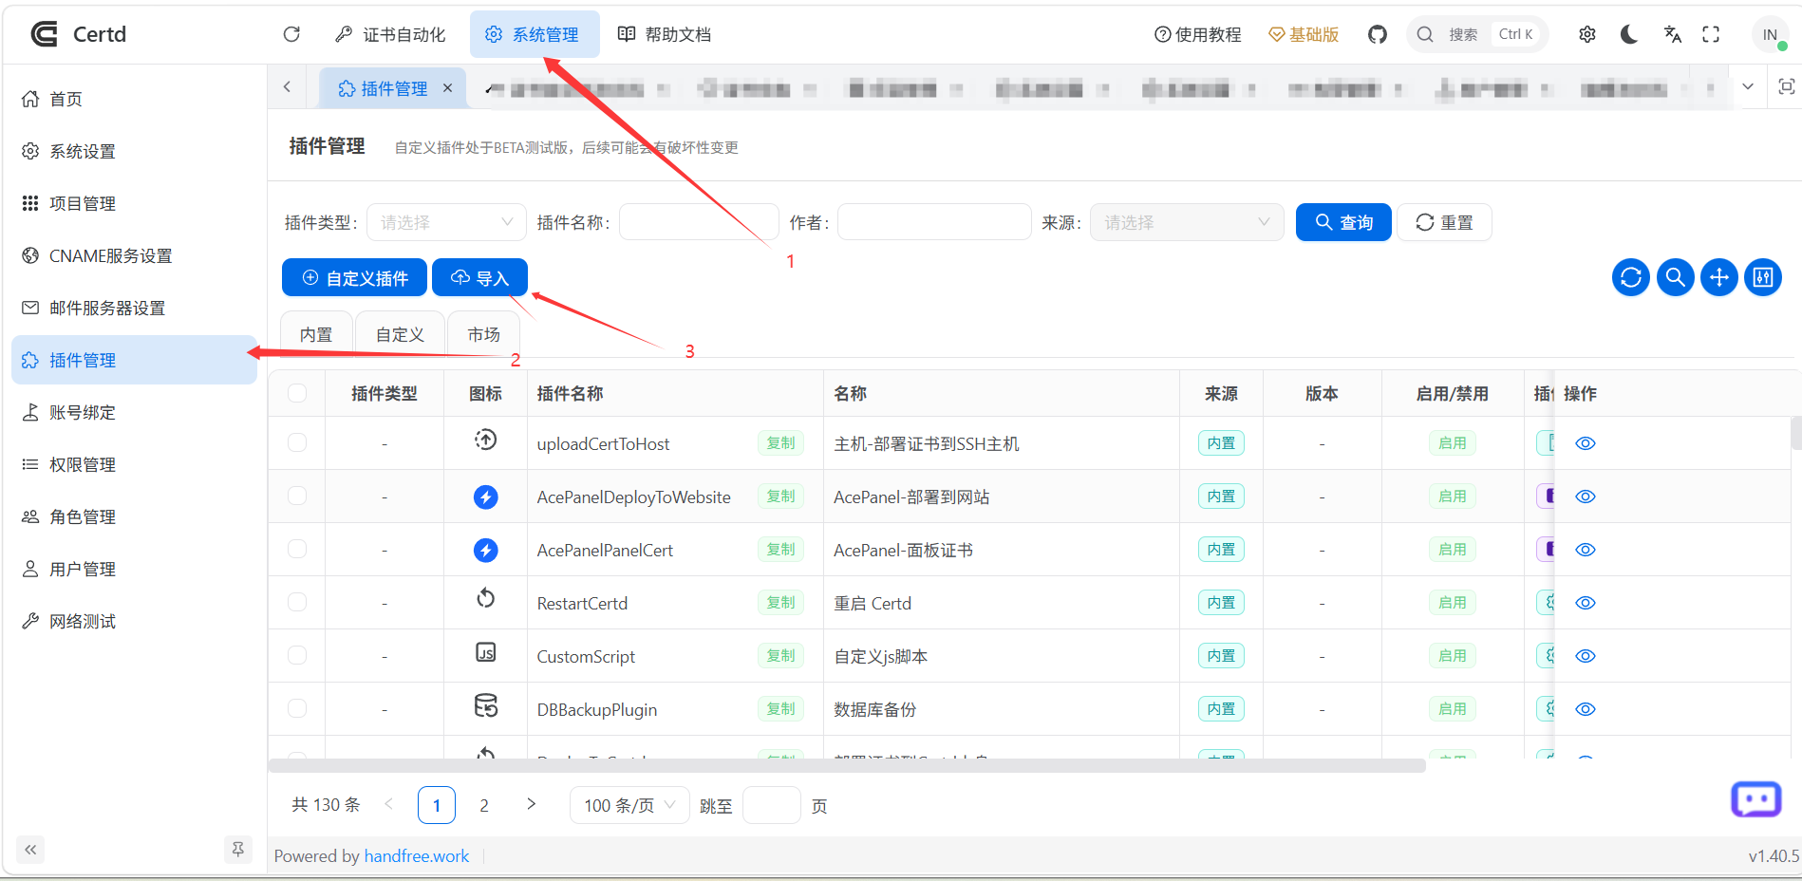Open 帮助文档 top menu
1802x881 pixels.
coord(665,34)
